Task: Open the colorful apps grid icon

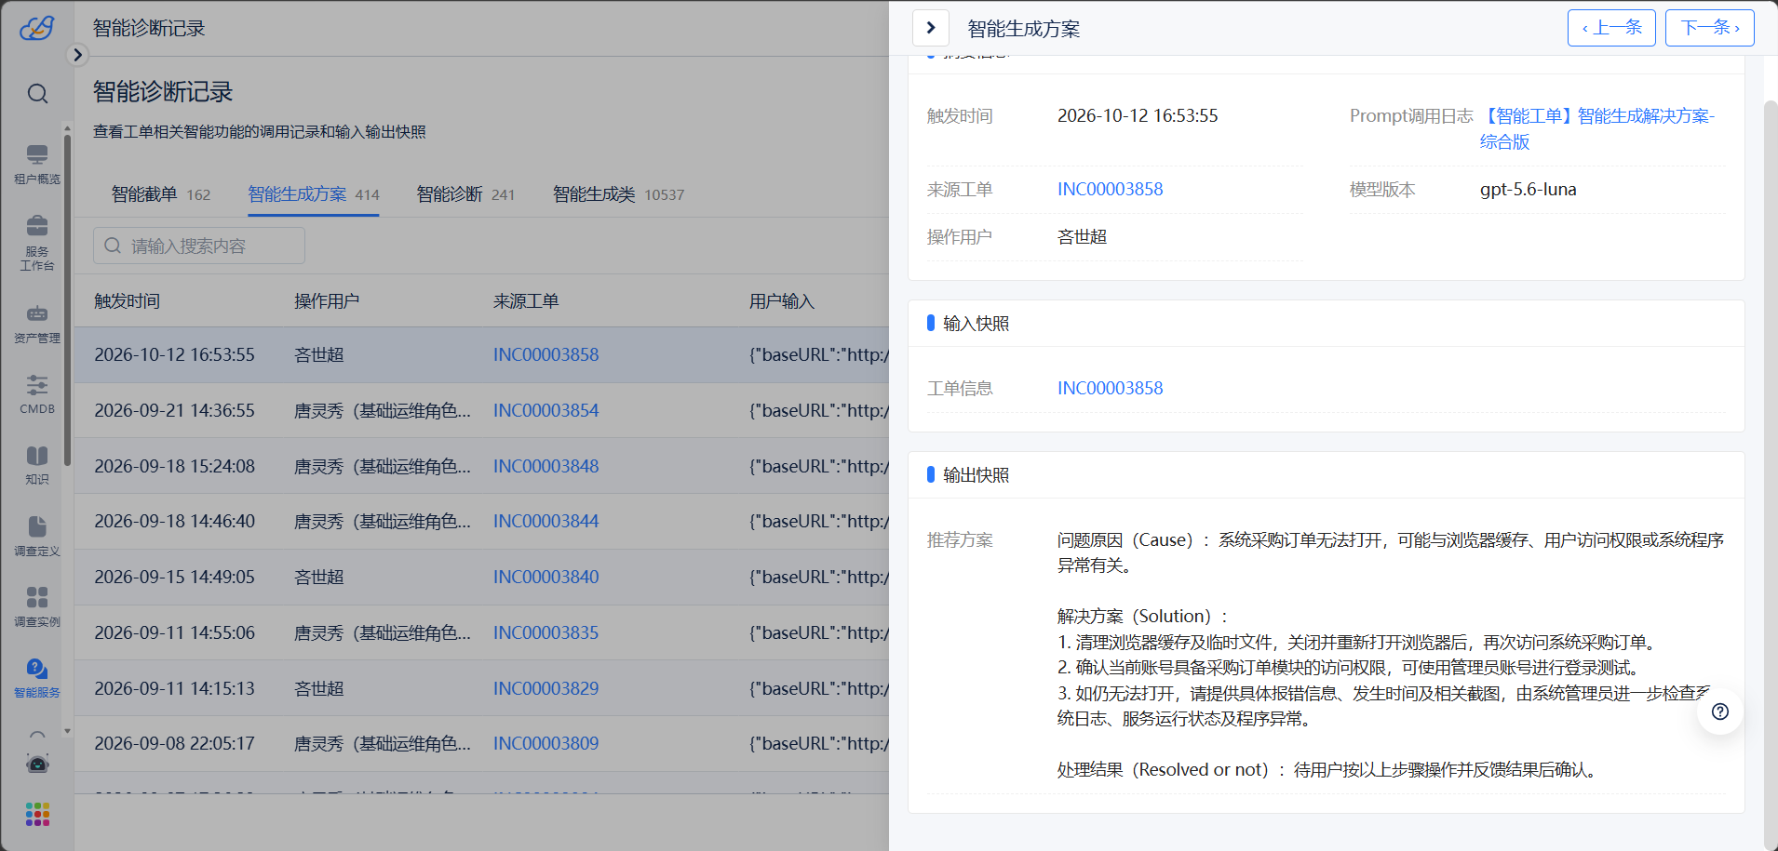Action: pos(37,815)
